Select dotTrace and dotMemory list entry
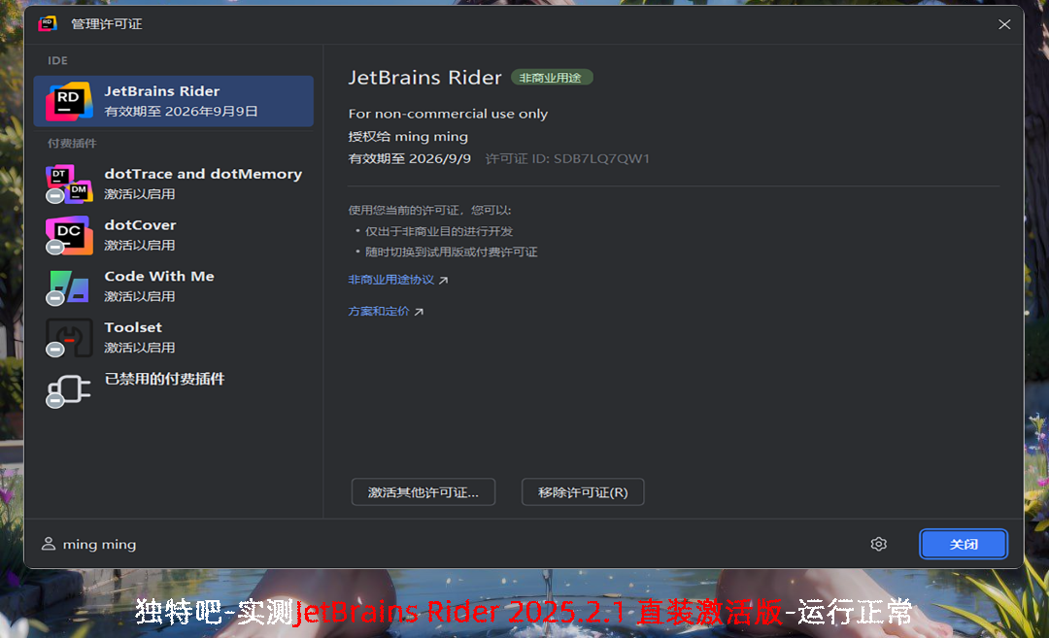 [202, 184]
